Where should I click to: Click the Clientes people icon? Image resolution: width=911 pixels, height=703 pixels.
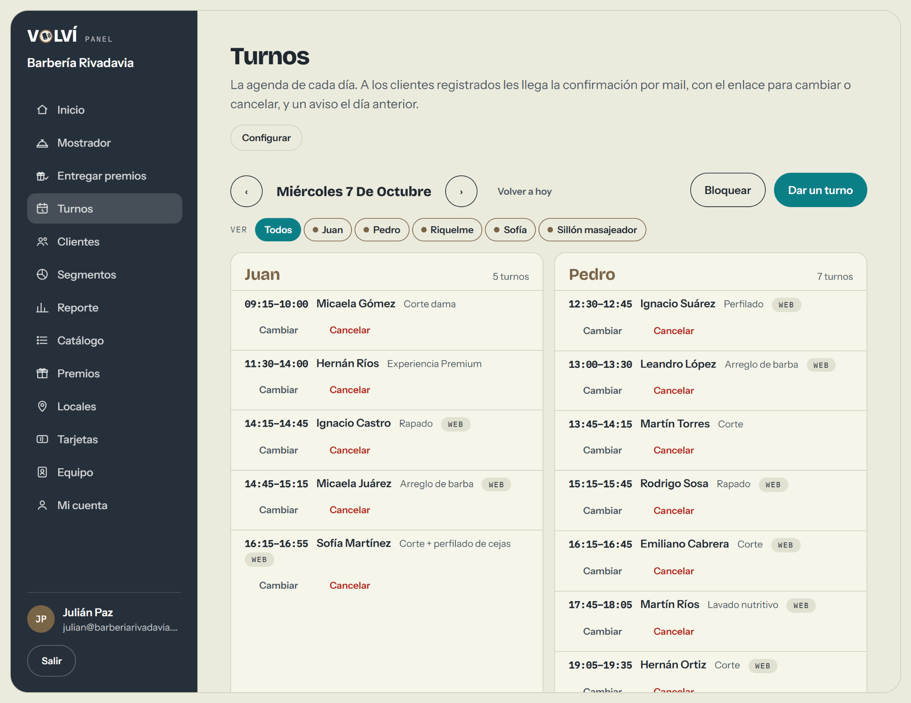42,242
